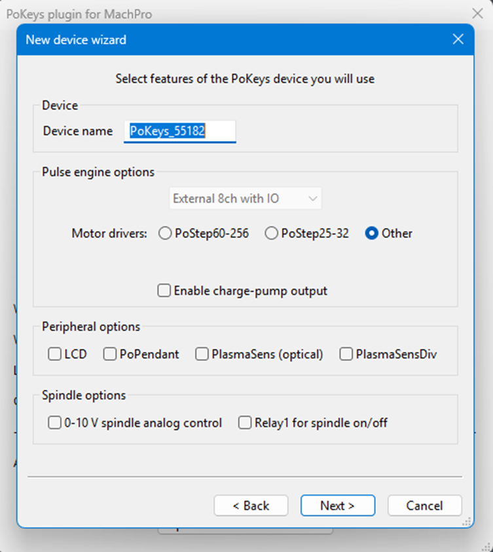Open the External 8ch with IO dropdown
Screen dimensions: 493x552
246,198
